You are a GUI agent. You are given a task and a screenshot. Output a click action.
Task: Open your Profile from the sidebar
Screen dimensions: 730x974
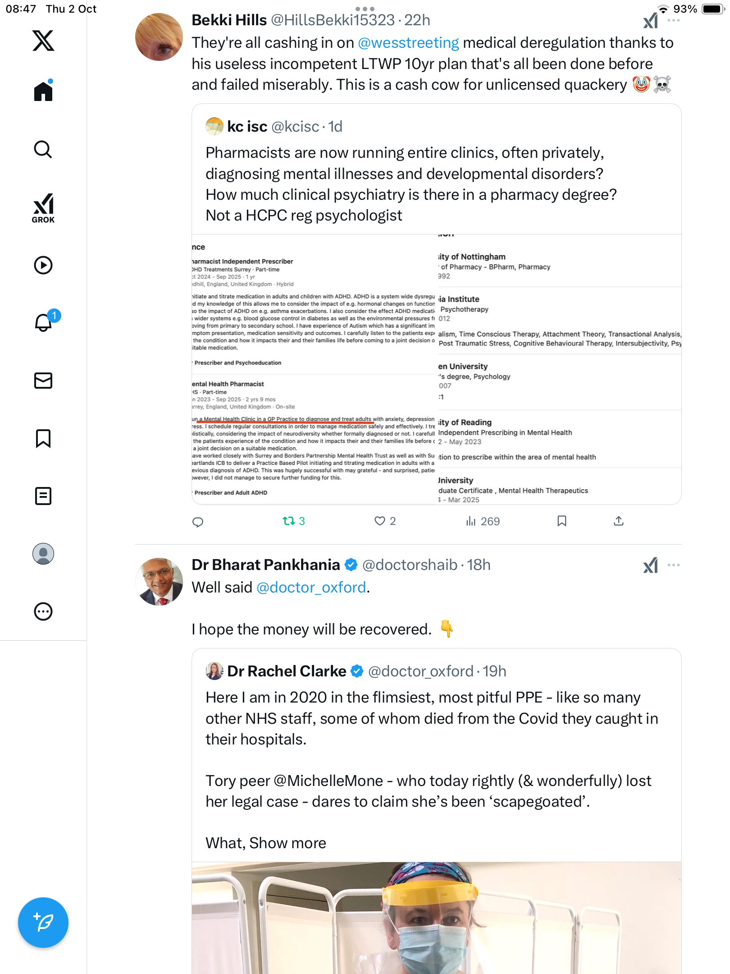(x=43, y=554)
